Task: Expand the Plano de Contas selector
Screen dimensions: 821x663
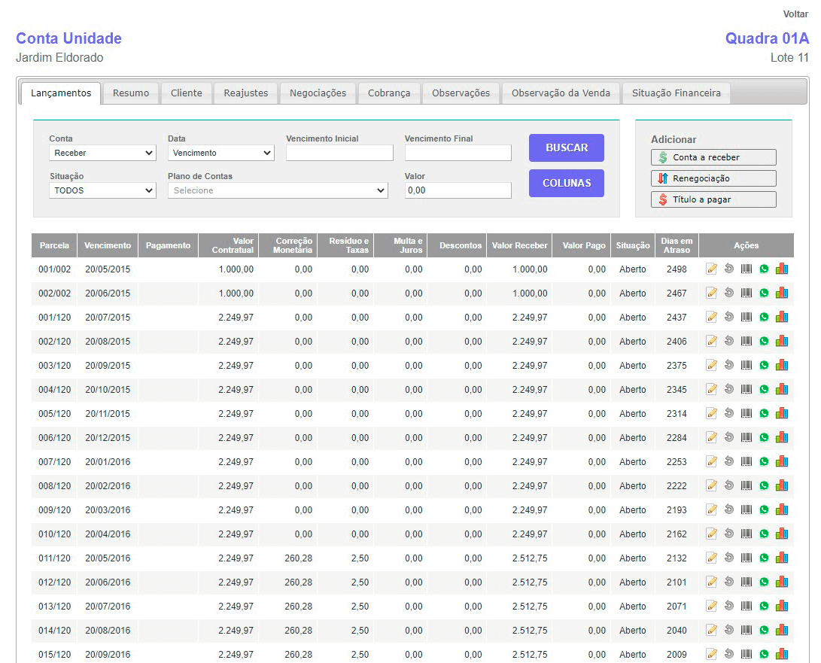Action: pos(278,190)
